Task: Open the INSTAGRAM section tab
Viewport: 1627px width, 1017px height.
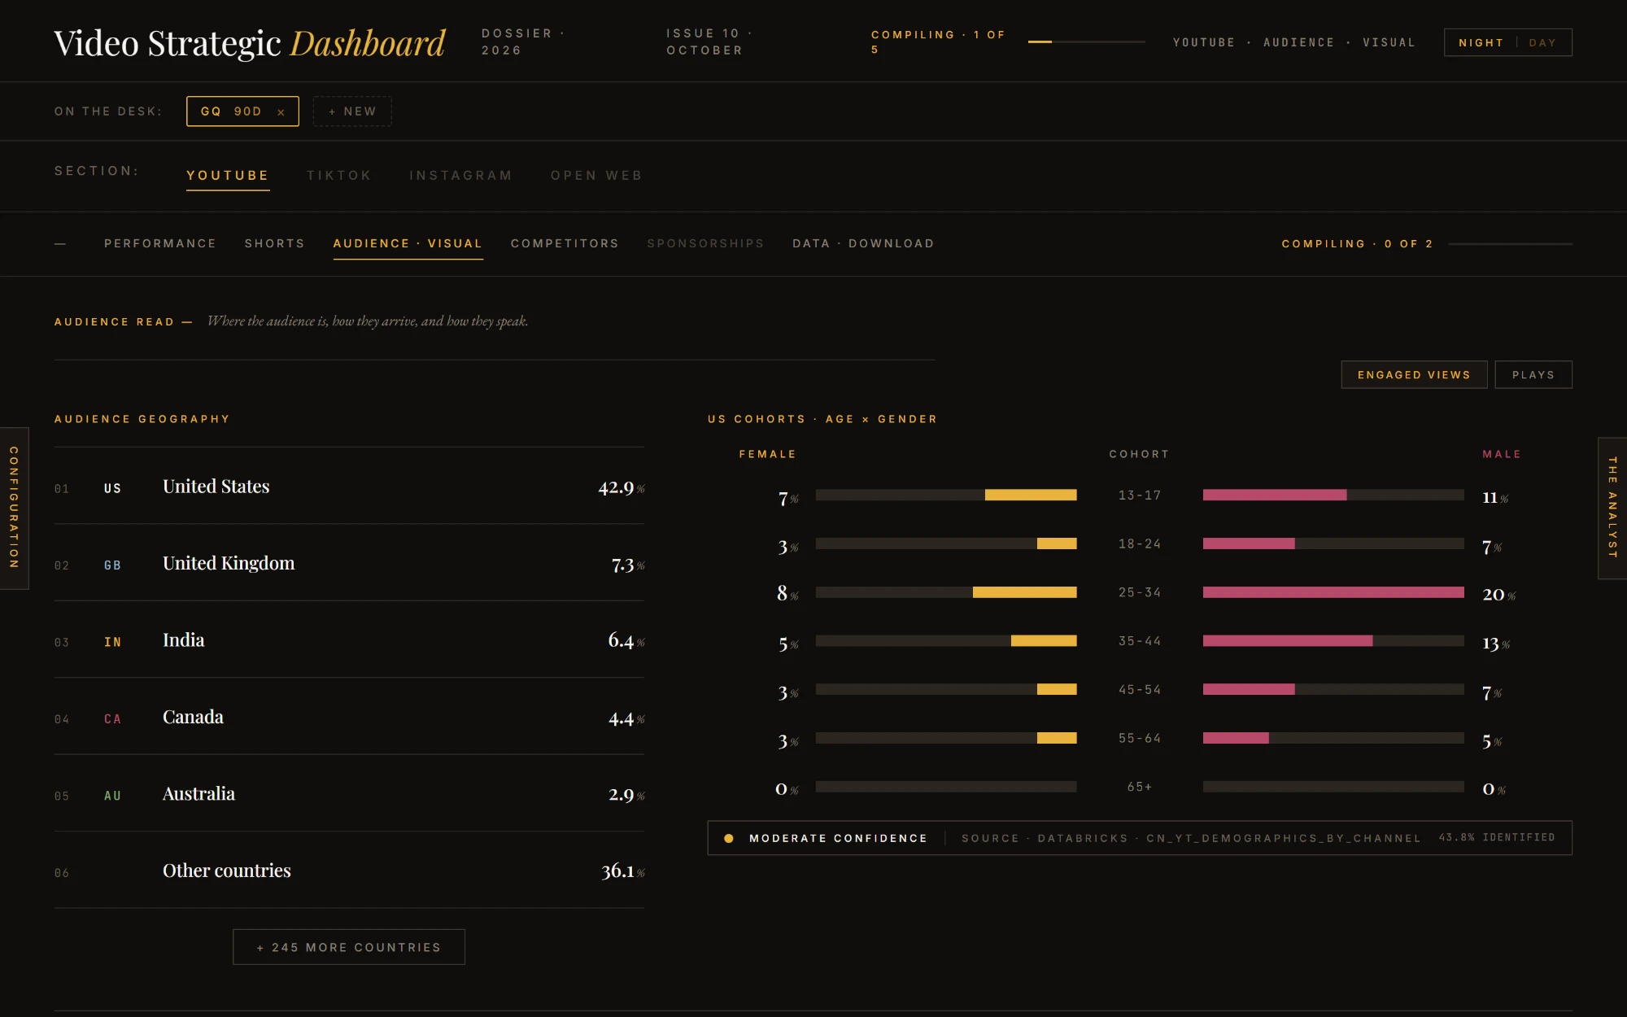Action: click(461, 176)
